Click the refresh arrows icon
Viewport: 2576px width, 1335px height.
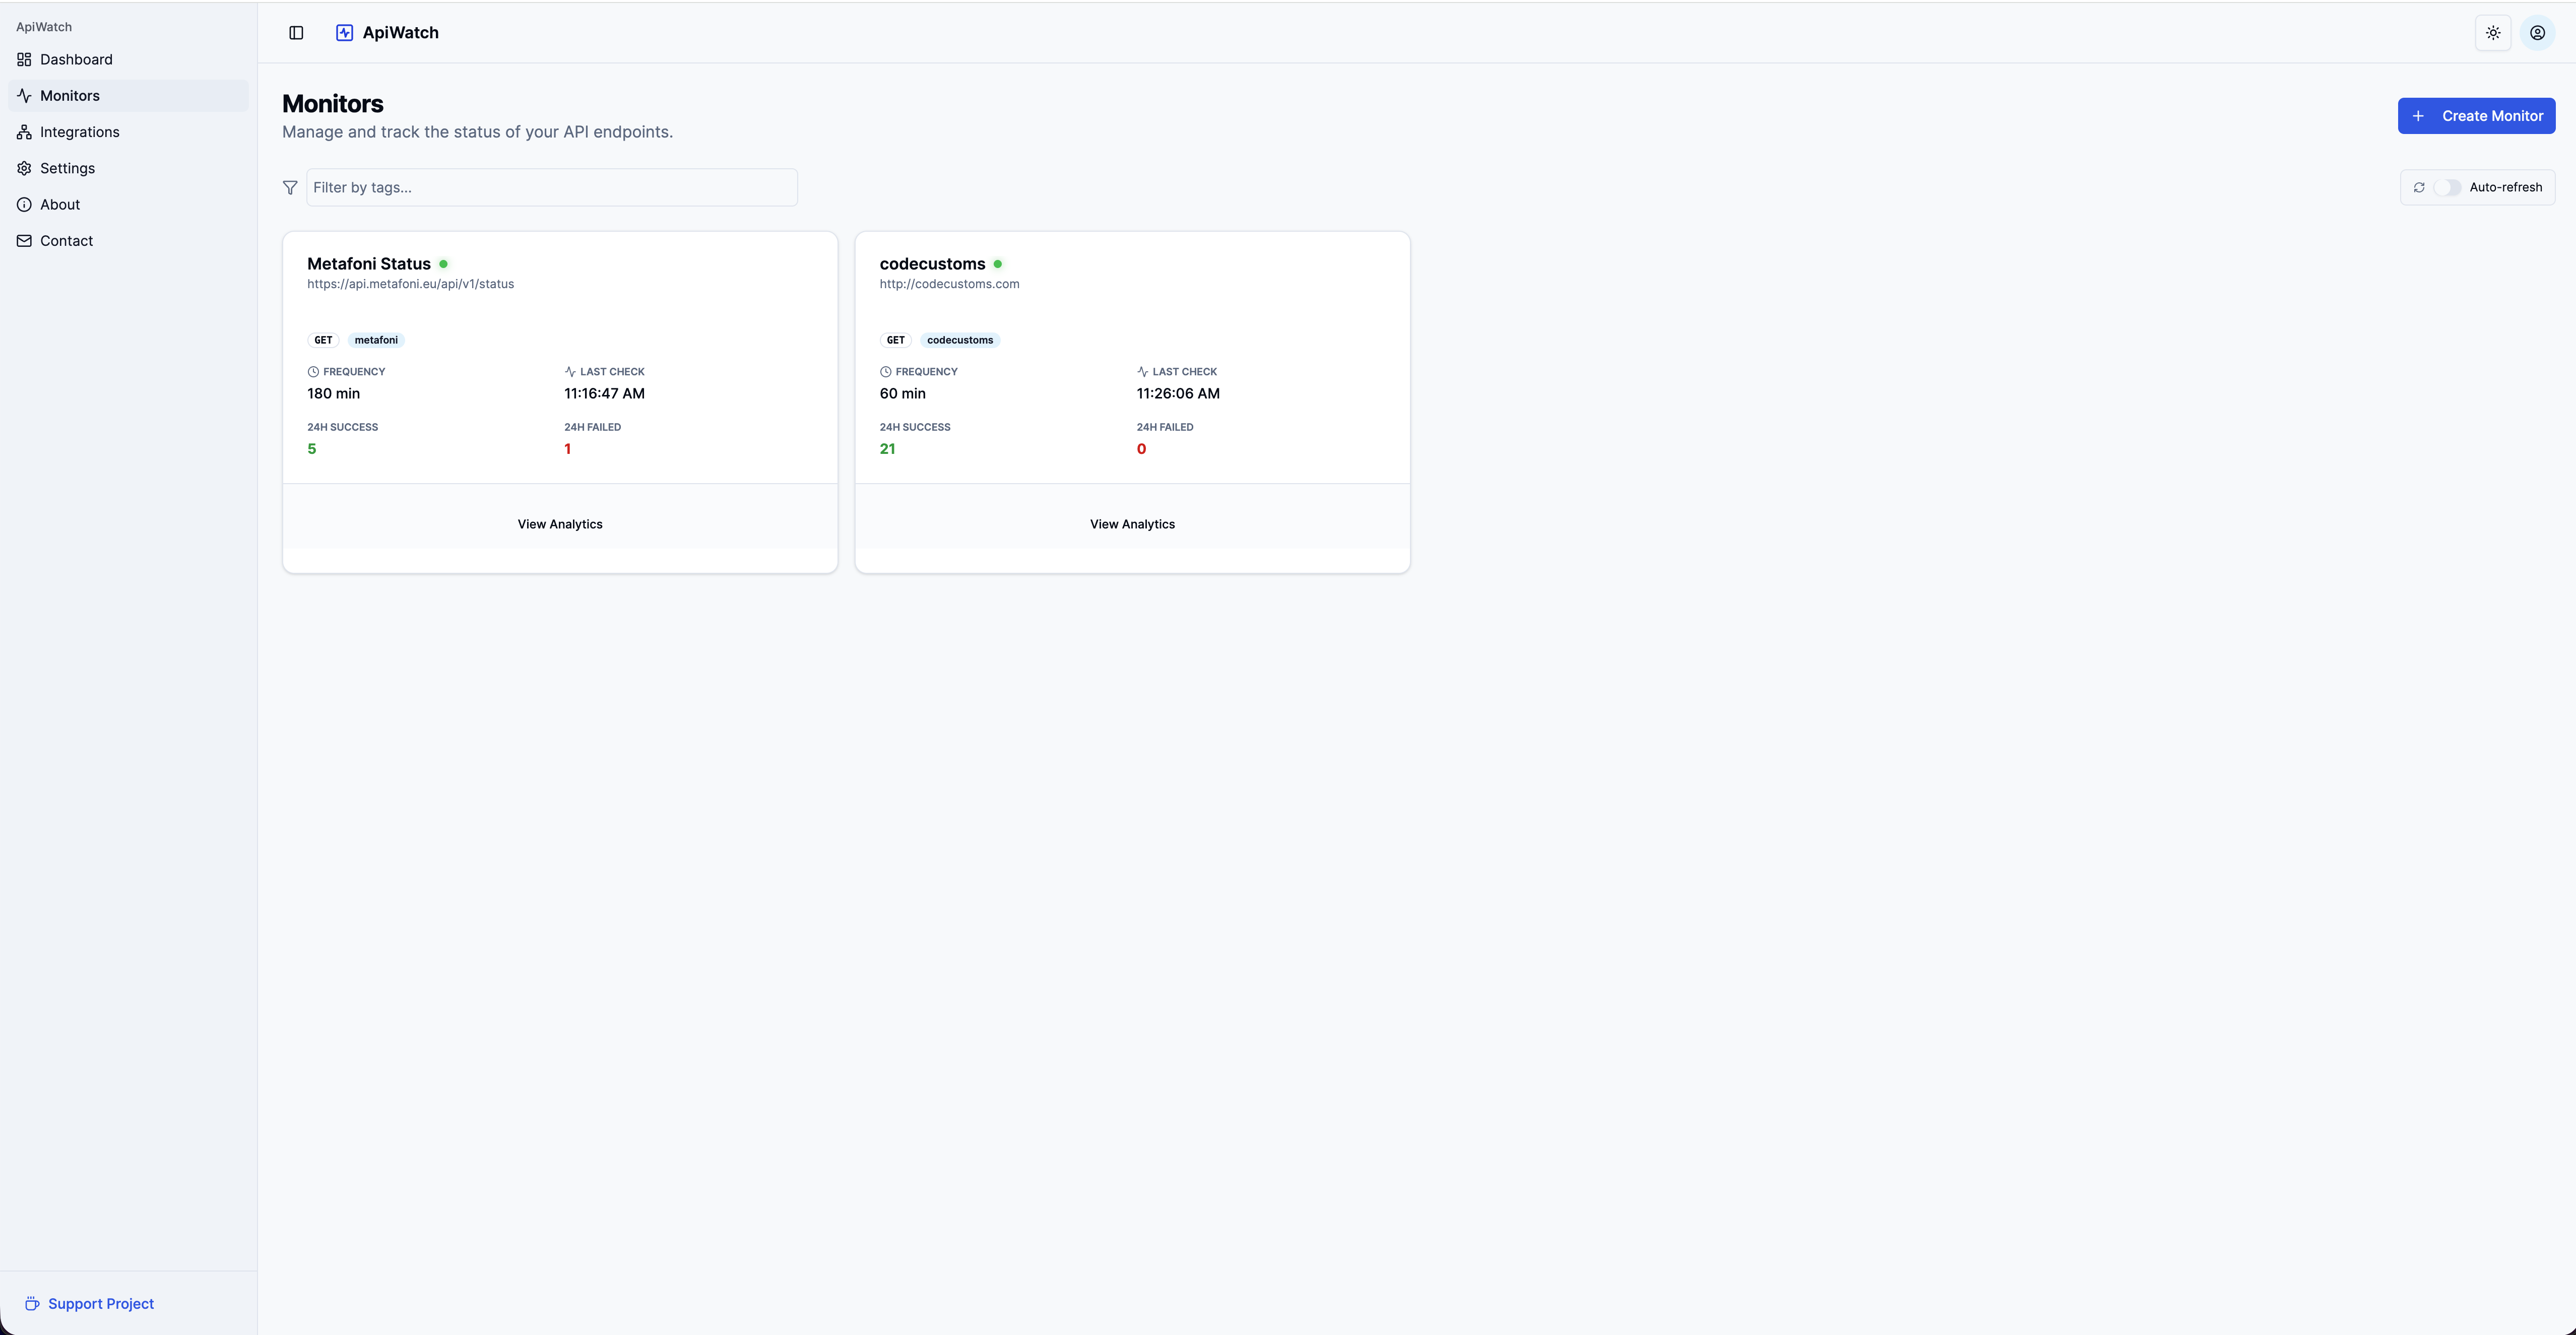(2419, 188)
